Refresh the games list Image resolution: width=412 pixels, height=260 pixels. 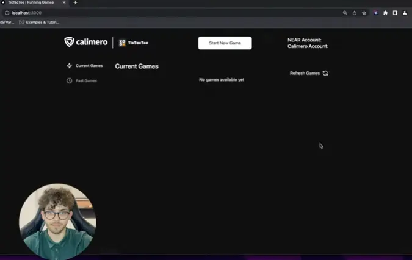309,73
